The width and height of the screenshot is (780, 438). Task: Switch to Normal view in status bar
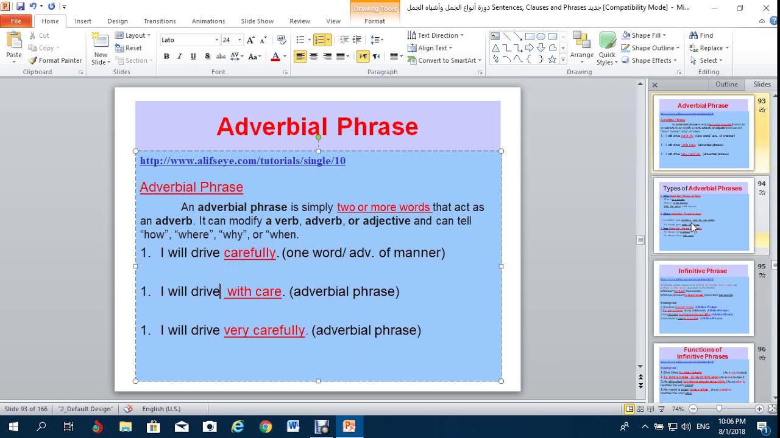pyautogui.click(x=629, y=409)
